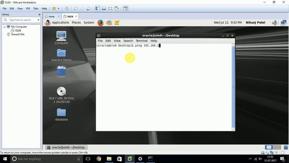Open the Trash desktop icon
Screen dimensions: 289x163
tap(61, 72)
